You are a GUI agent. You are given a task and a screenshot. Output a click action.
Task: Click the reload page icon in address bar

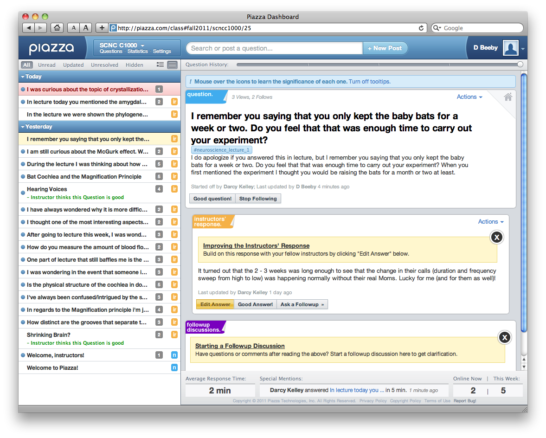tap(421, 28)
